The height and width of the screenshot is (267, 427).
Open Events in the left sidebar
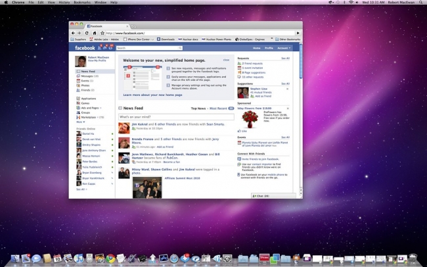coord(85,81)
